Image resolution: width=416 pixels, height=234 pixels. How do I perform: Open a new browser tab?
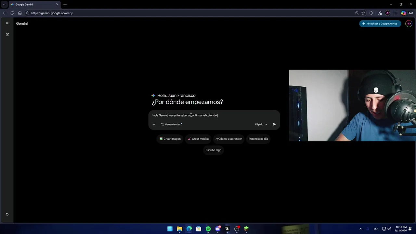(65, 4)
